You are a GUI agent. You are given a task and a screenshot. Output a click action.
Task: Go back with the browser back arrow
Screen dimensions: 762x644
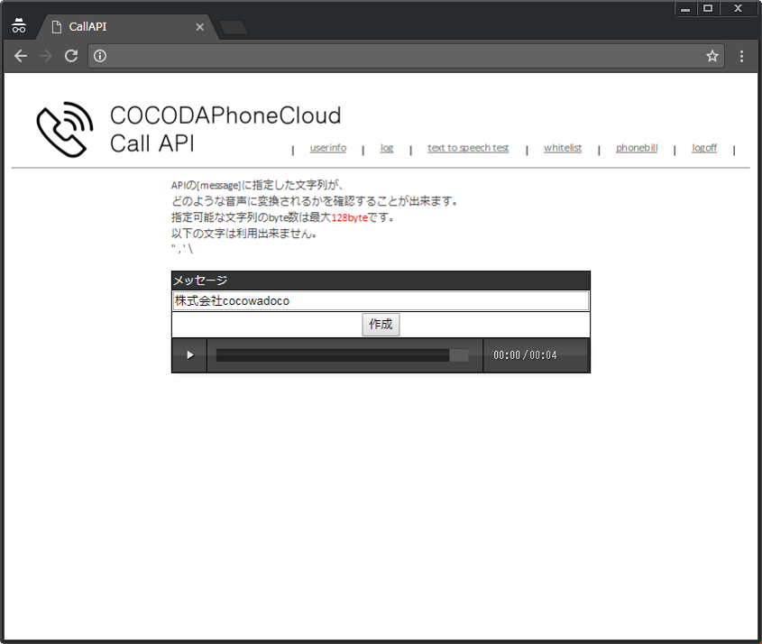tap(21, 56)
